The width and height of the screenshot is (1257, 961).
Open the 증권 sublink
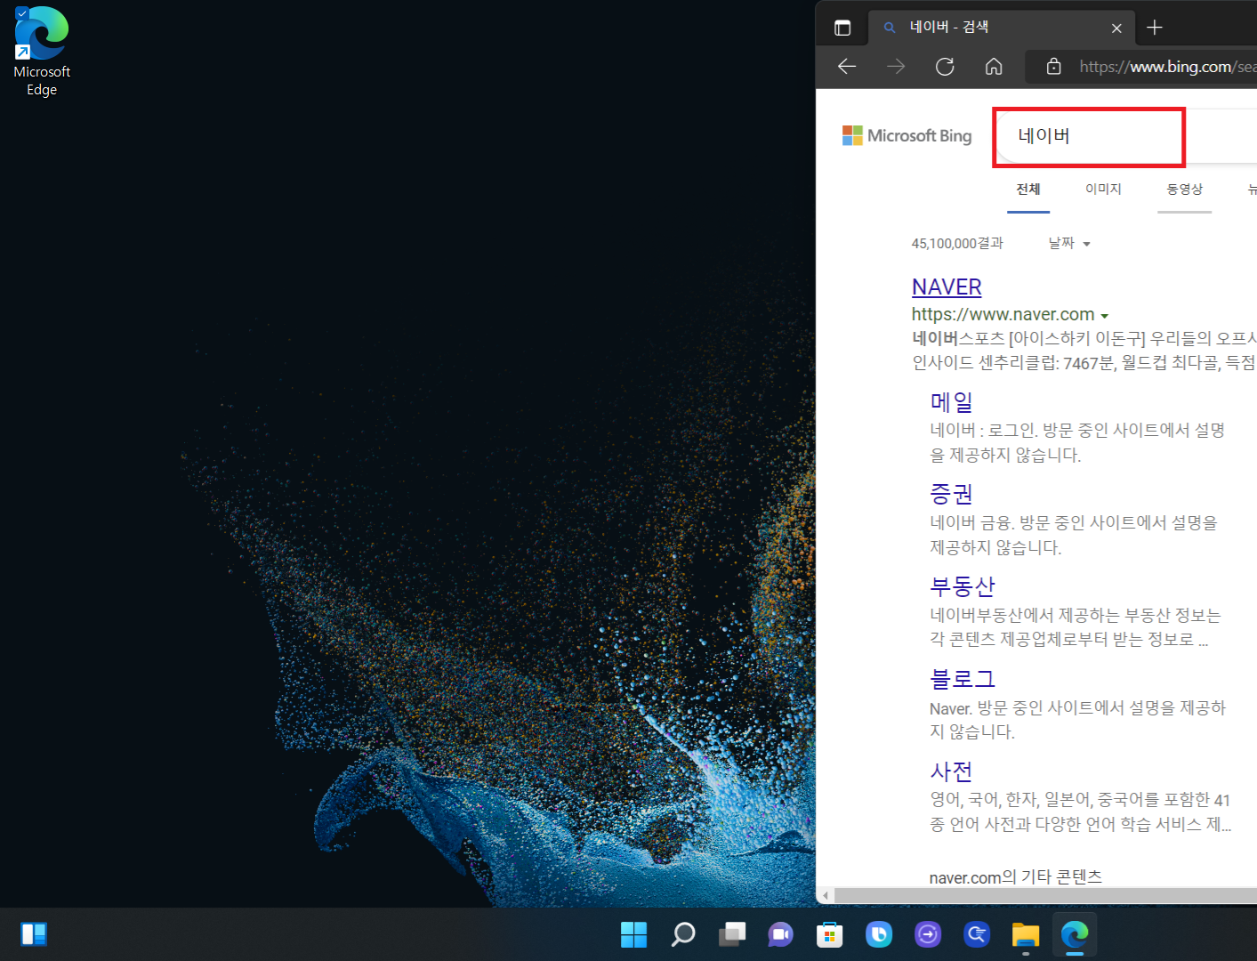coord(951,494)
